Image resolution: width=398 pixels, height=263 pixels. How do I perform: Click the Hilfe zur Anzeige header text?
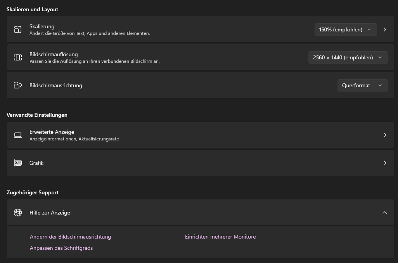(x=50, y=213)
